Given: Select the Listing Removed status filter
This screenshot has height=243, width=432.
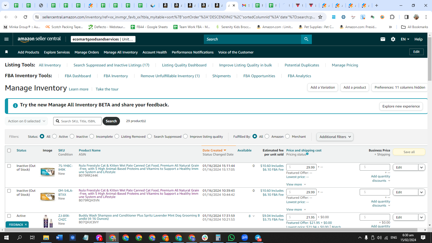Looking at the screenshot, I should [x=117, y=136].
